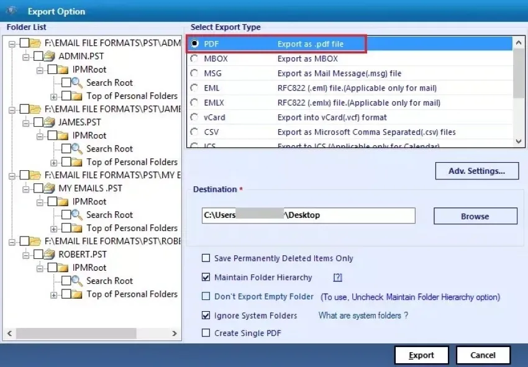
Task: Enable Save Permanently Deleted Items Only
Action: [x=206, y=258]
